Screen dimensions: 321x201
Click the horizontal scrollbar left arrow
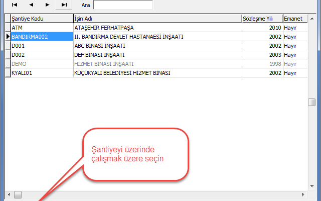(8, 194)
